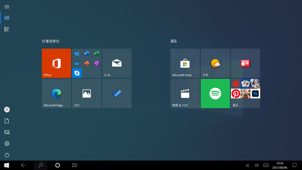This screenshot has height=170, width=302.
Task: Switch to all apps list view
Action: click(x=7, y=29)
